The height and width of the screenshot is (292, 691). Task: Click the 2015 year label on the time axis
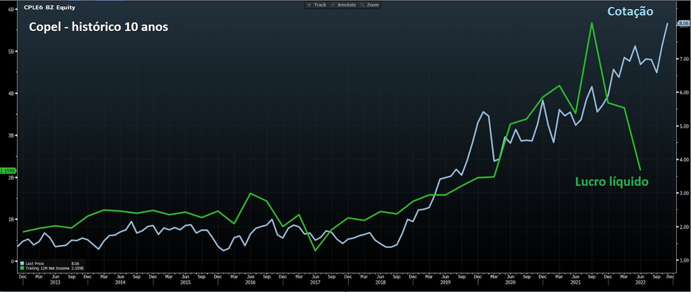click(x=186, y=282)
